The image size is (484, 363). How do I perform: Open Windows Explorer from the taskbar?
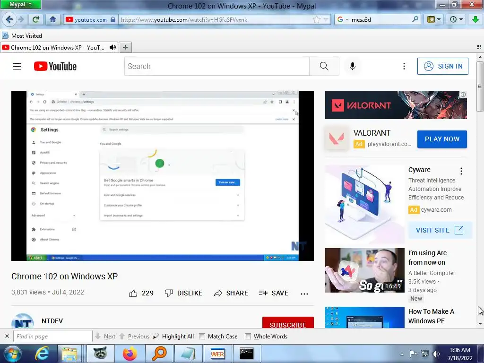pos(70,354)
